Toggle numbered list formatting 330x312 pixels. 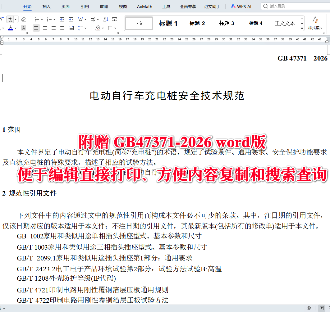point(49,19)
